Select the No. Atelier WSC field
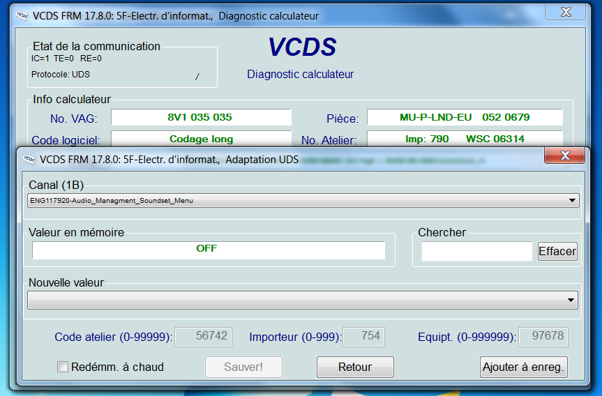The image size is (602, 396). [464, 139]
